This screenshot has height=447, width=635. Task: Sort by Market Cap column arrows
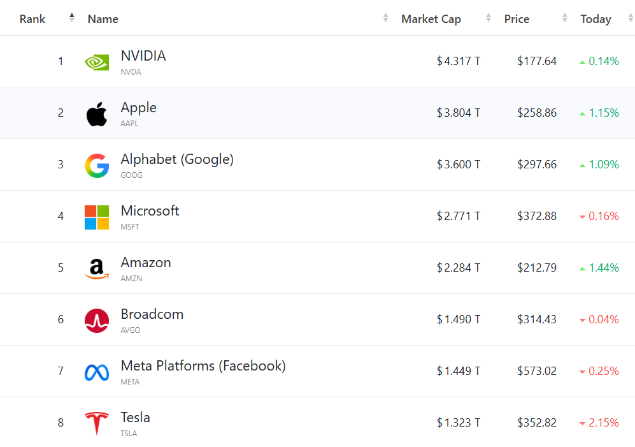[489, 18]
